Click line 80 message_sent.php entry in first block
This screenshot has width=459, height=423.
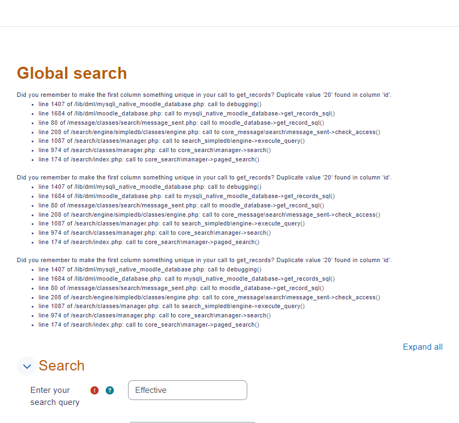pyautogui.click(x=181, y=123)
